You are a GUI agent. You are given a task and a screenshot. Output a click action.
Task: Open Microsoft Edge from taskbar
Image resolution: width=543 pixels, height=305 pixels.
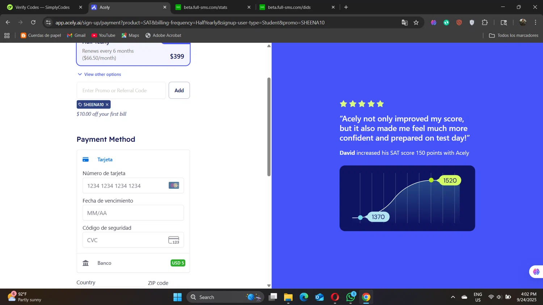coord(304,297)
